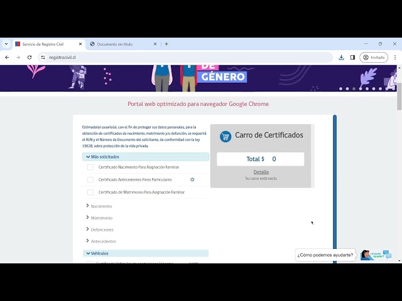This screenshot has height=301, width=402.
Task: Reload the page with the refresh icon
Action: 30,57
